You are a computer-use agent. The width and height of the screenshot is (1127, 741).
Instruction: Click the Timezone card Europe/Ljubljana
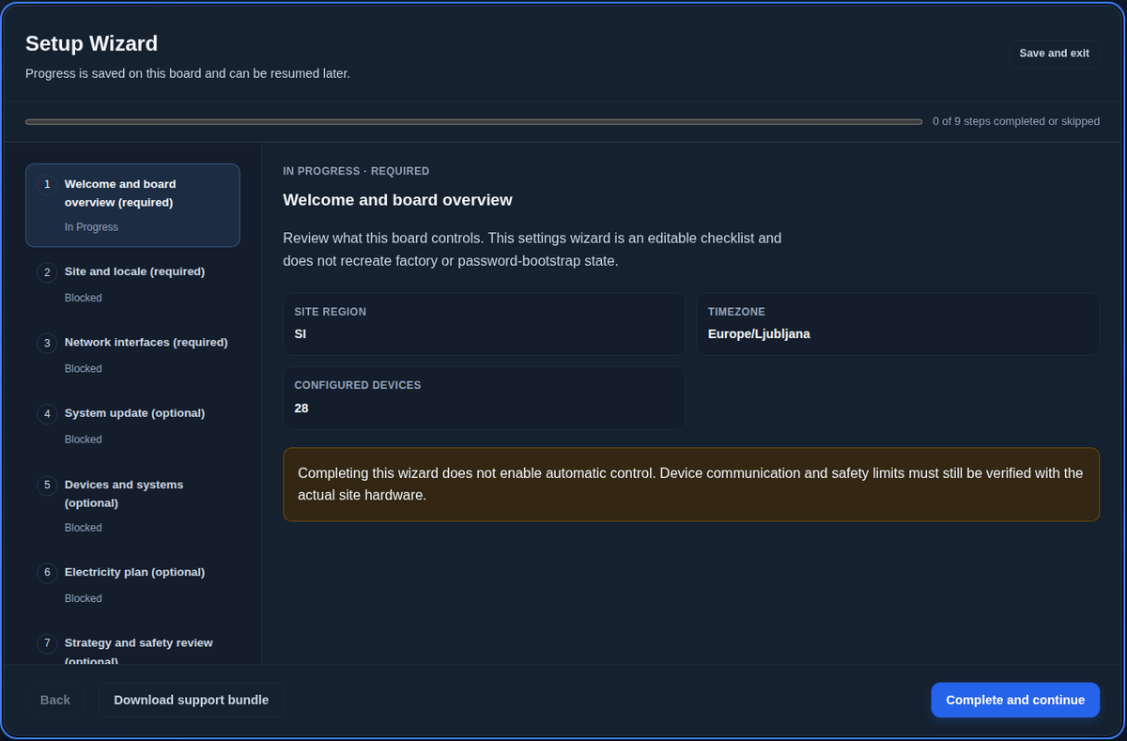(x=898, y=324)
